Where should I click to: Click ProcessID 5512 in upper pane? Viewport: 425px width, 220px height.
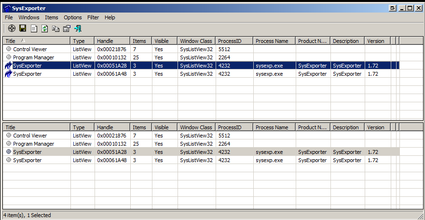point(224,49)
